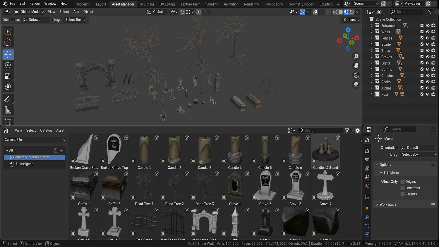
Task: Expand the Lights collection in the Outliner
Action: coord(372,63)
